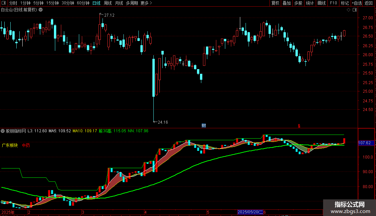Select the 1分钟 period
This screenshot has width=376, height=216.
tap(25, 3)
